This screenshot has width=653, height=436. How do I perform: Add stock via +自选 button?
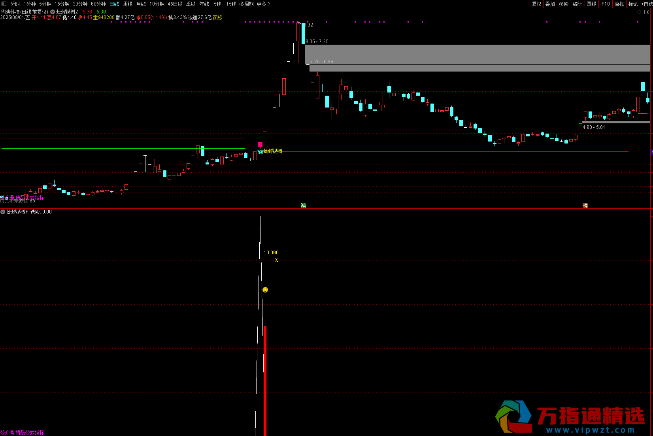pyautogui.click(x=647, y=4)
